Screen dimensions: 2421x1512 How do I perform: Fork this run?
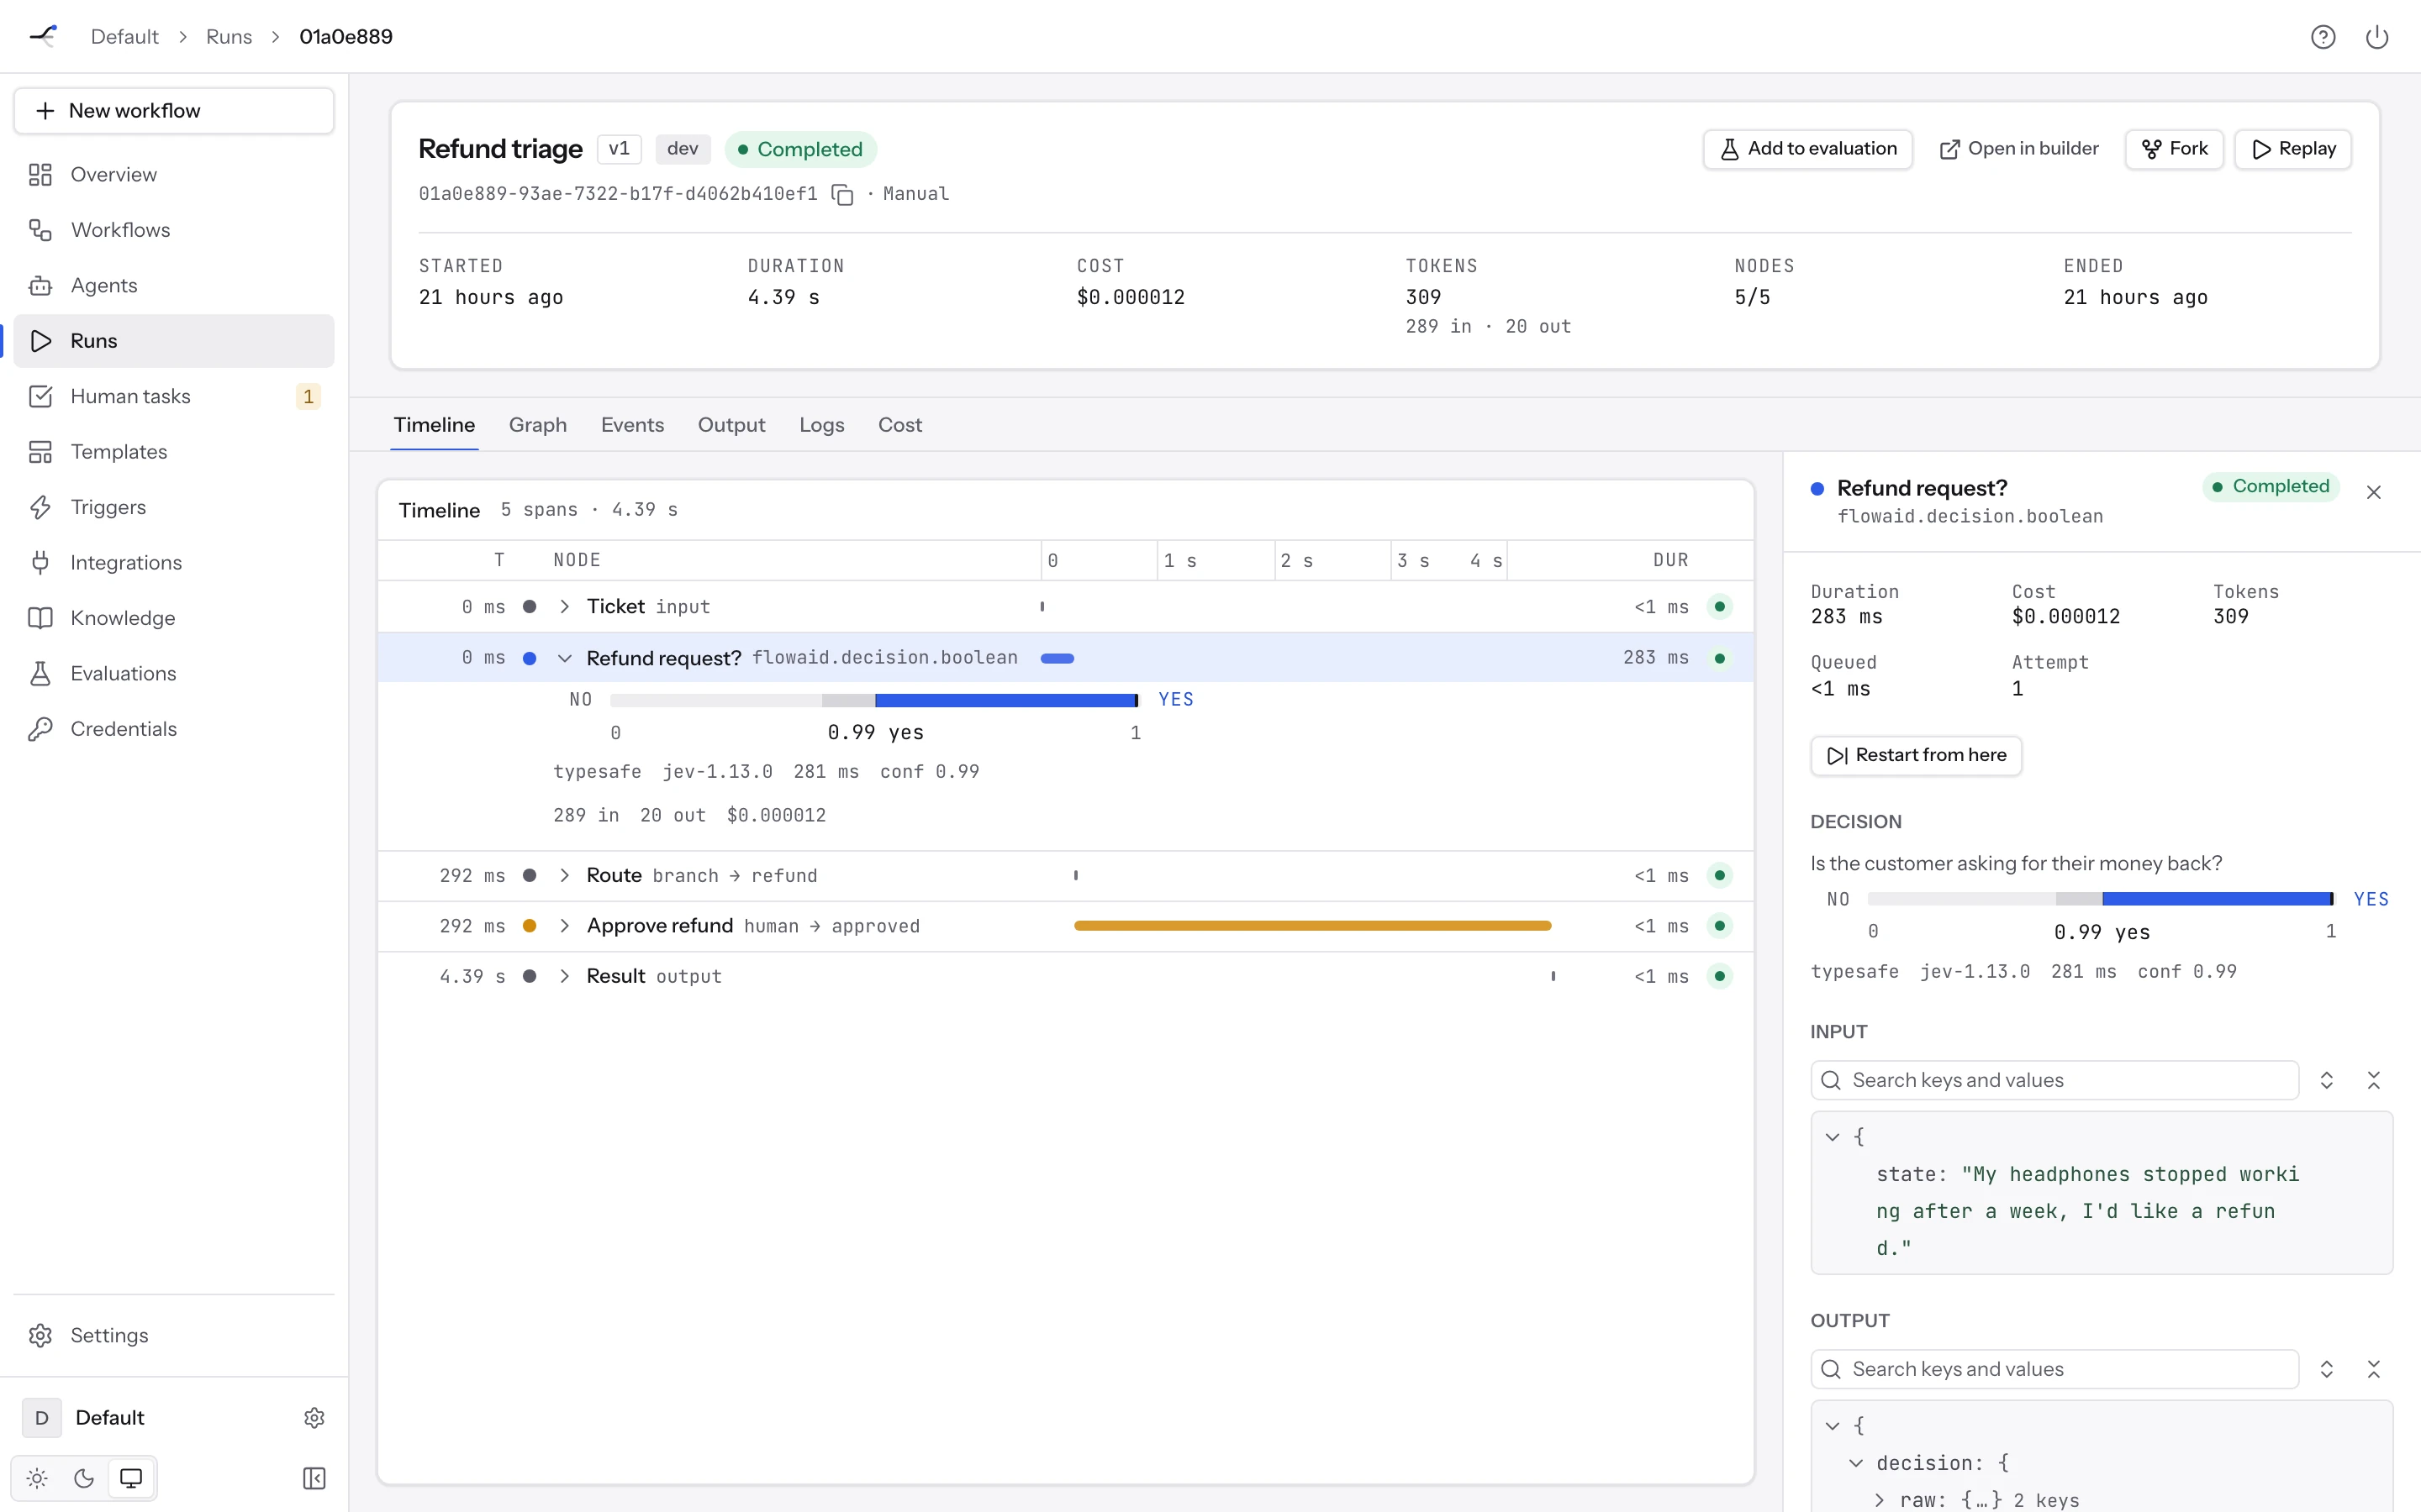pyautogui.click(x=2174, y=149)
